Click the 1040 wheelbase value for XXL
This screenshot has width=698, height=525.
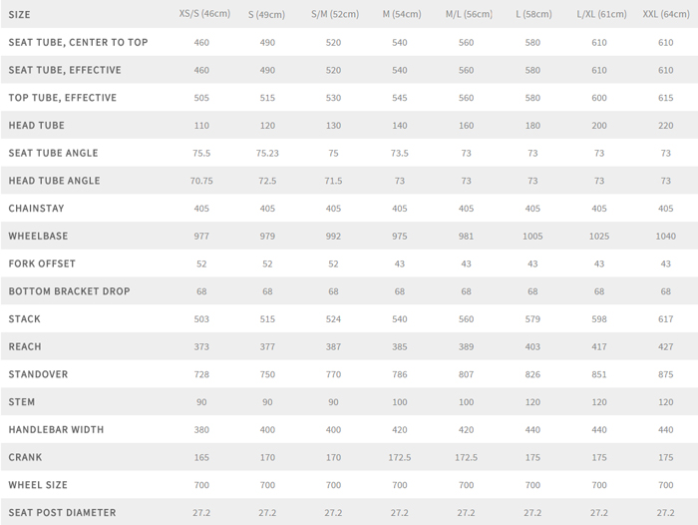tap(665, 237)
